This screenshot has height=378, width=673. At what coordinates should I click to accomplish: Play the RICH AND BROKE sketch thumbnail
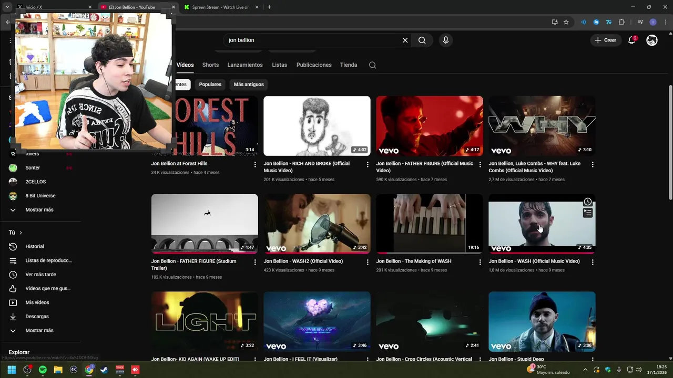pyautogui.click(x=317, y=126)
